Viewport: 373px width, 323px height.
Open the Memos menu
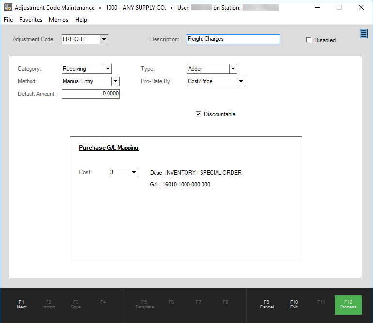point(59,20)
